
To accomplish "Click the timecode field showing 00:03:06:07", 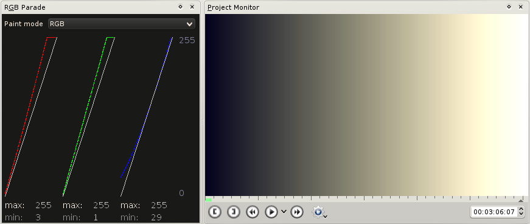I will click(x=494, y=212).
